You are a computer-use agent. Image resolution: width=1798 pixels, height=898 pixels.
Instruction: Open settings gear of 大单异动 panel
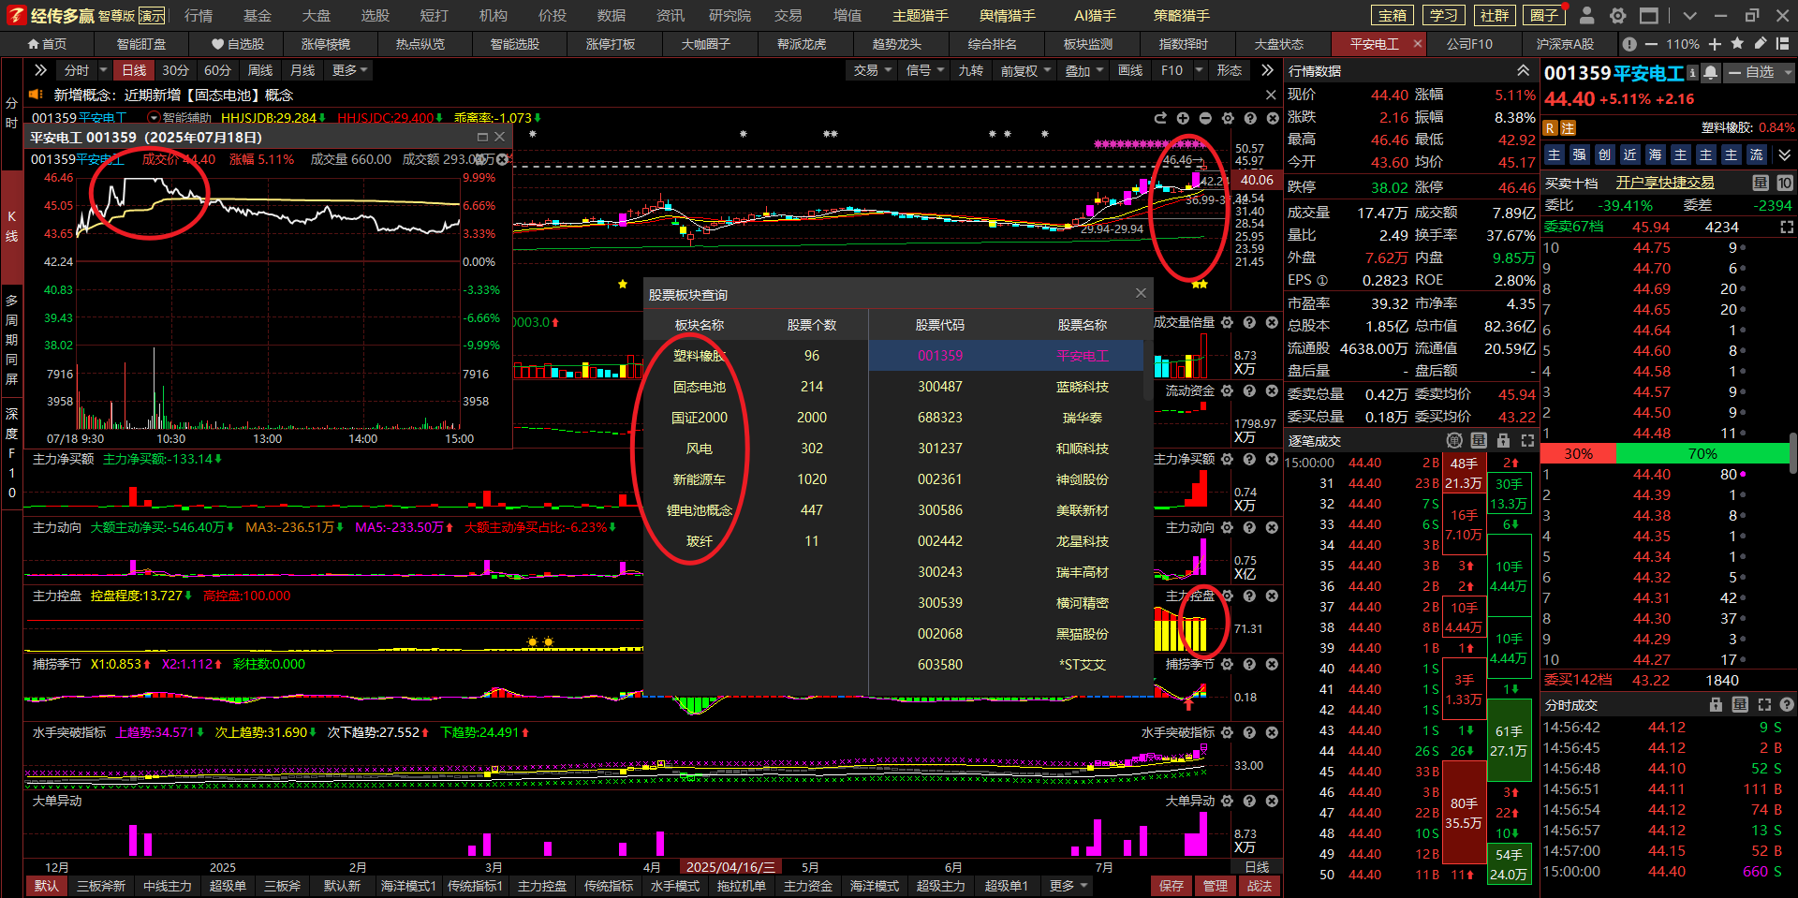point(1227,801)
